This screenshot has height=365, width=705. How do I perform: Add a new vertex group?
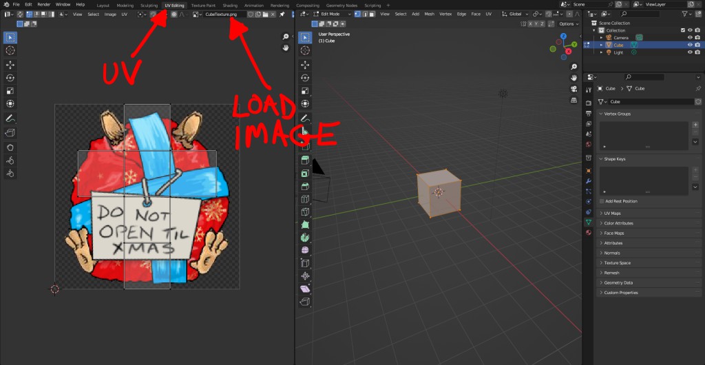coord(695,125)
